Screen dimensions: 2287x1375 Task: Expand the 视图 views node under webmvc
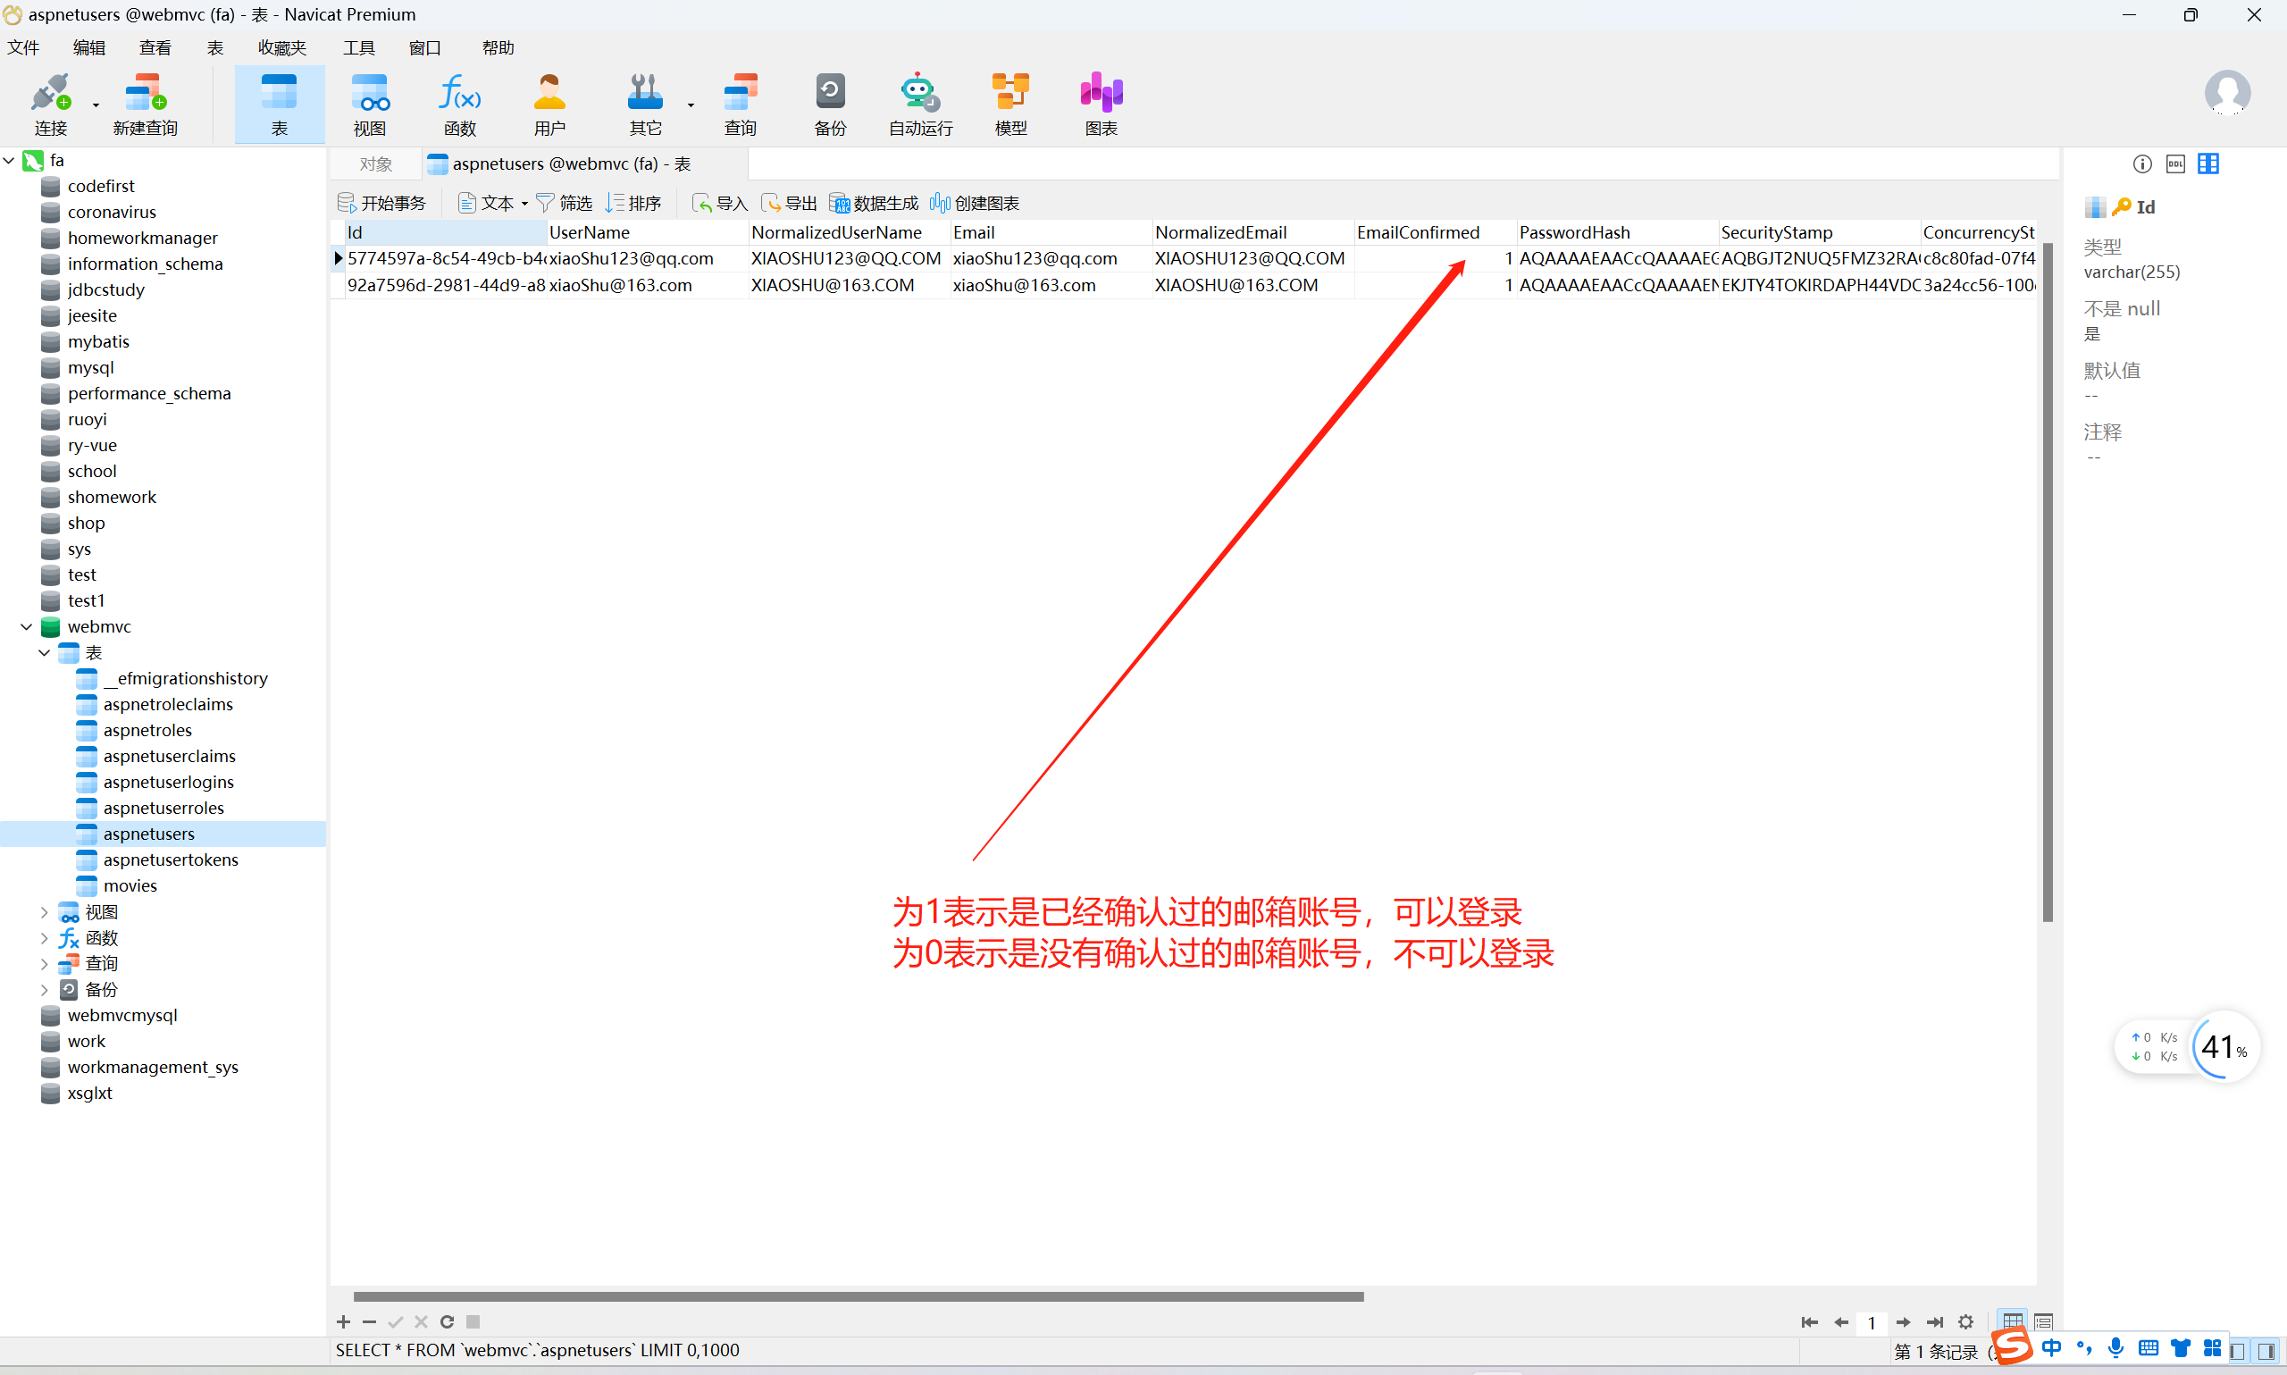[x=44, y=913]
